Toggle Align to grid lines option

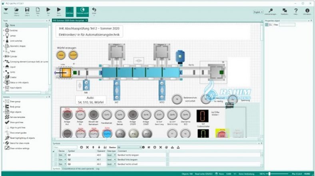[15, 127]
